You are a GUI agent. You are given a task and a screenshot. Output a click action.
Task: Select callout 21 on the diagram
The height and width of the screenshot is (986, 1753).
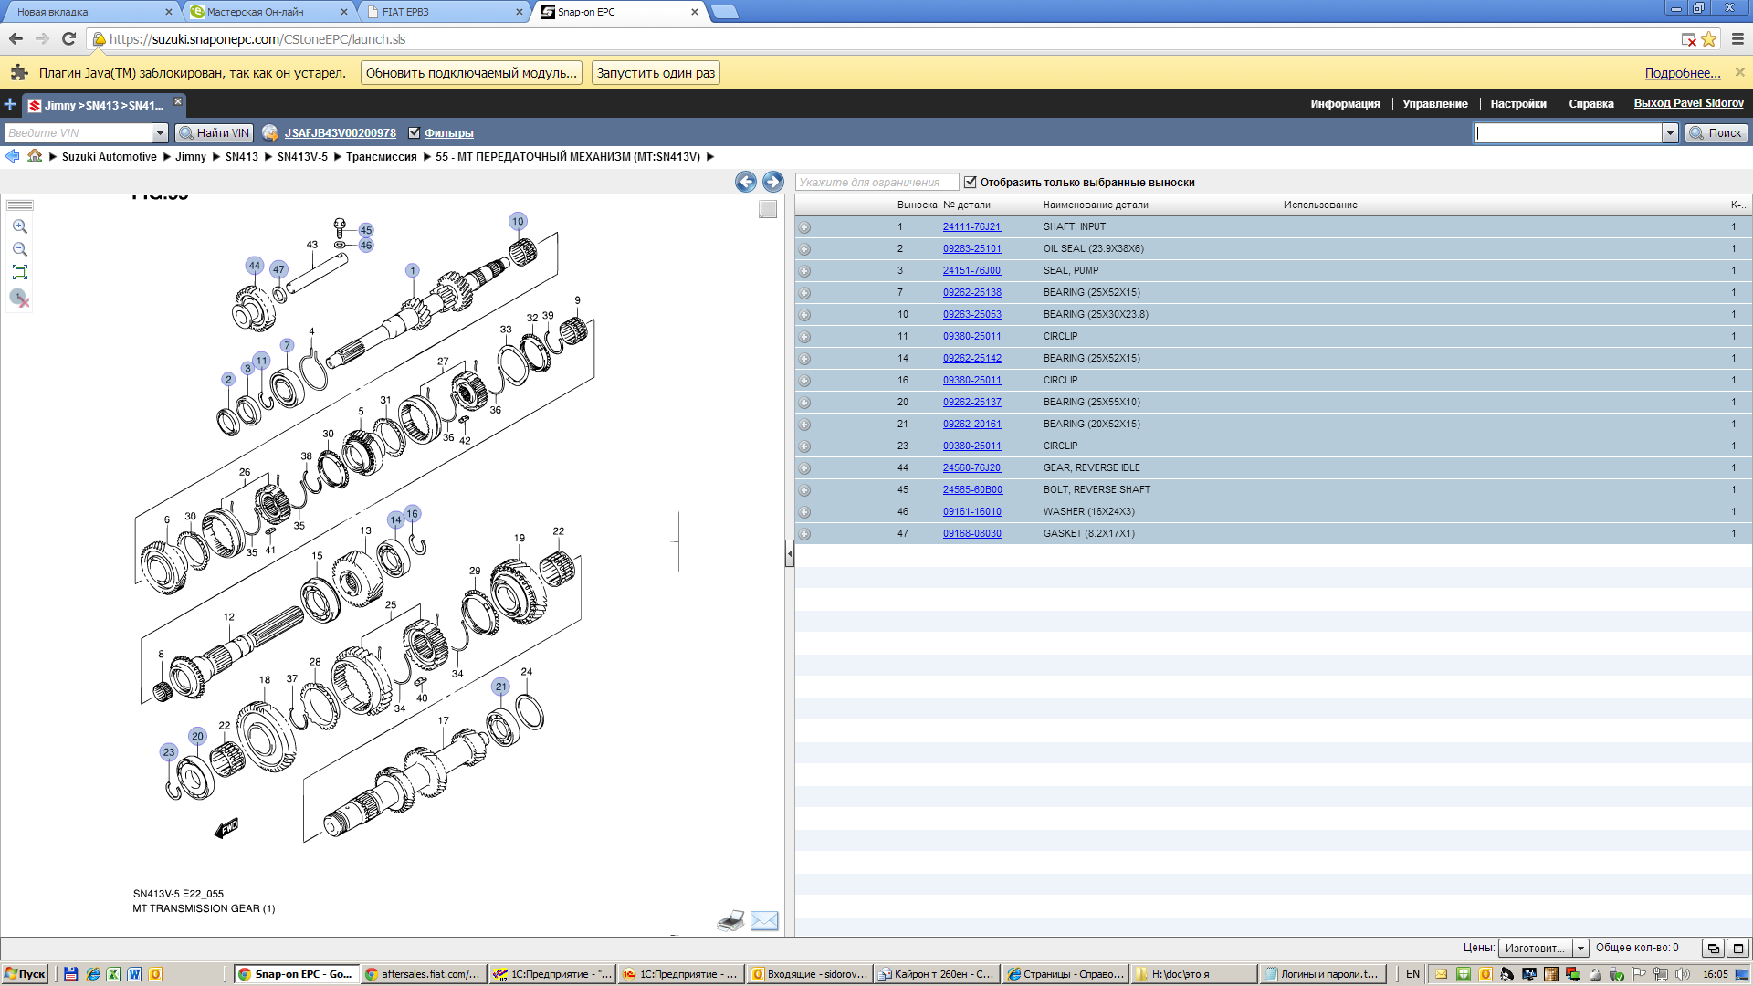point(500,687)
